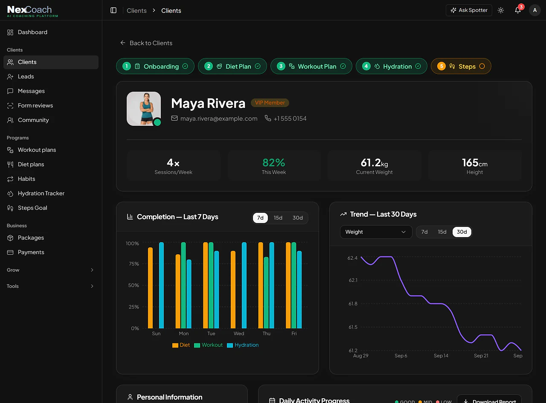The image size is (546, 403).
Task: Click the Hydration Tracker droplet icon
Action: coord(10,193)
